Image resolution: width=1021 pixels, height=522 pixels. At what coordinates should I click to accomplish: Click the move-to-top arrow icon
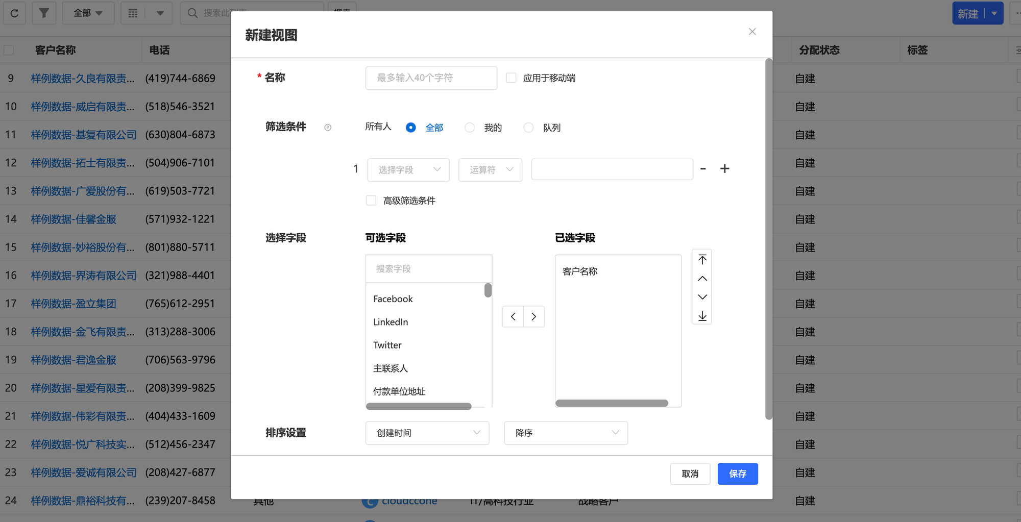pos(702,260)
